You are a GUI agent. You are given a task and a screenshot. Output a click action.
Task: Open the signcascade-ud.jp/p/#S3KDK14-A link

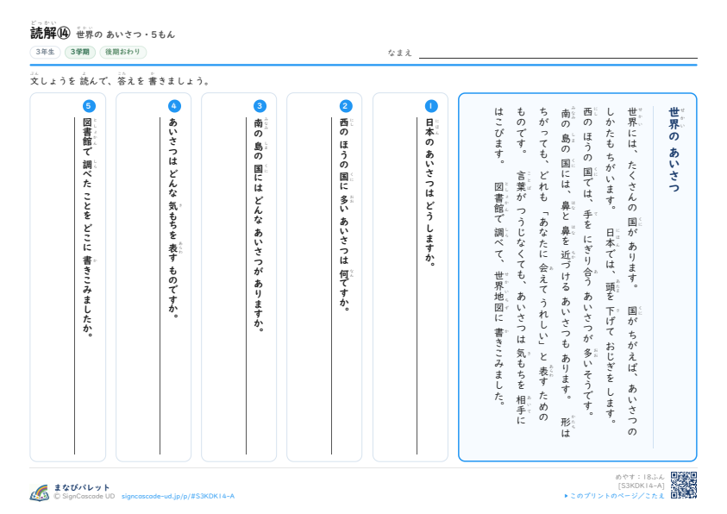tap(178, 496)
